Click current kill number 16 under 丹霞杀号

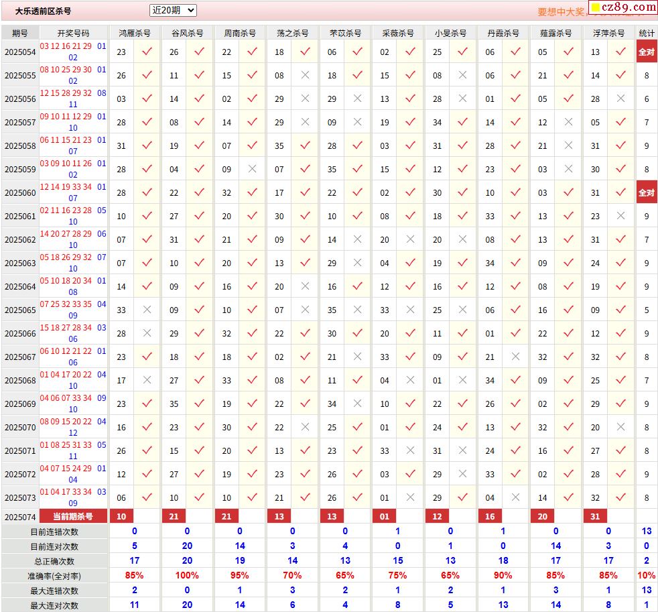click(490, 517)
